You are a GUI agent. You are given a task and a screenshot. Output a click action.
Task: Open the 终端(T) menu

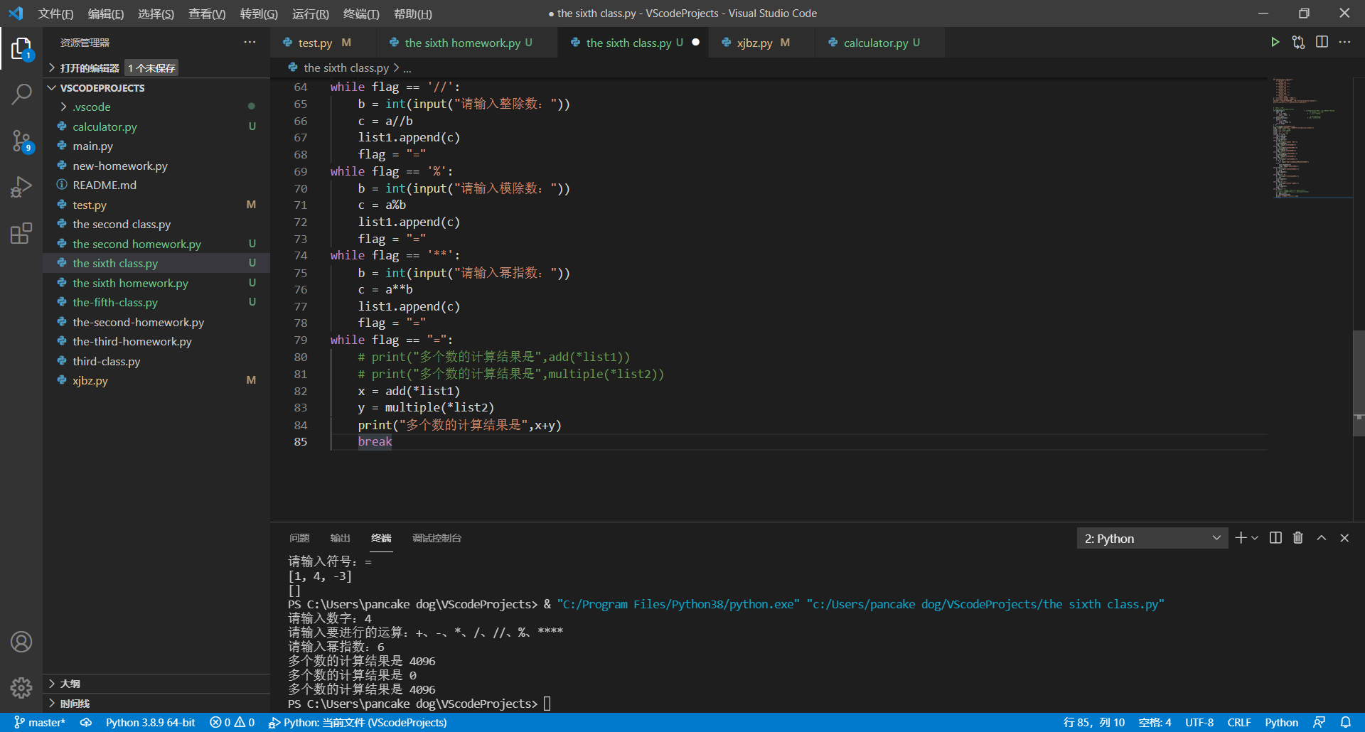pos(361,14)
